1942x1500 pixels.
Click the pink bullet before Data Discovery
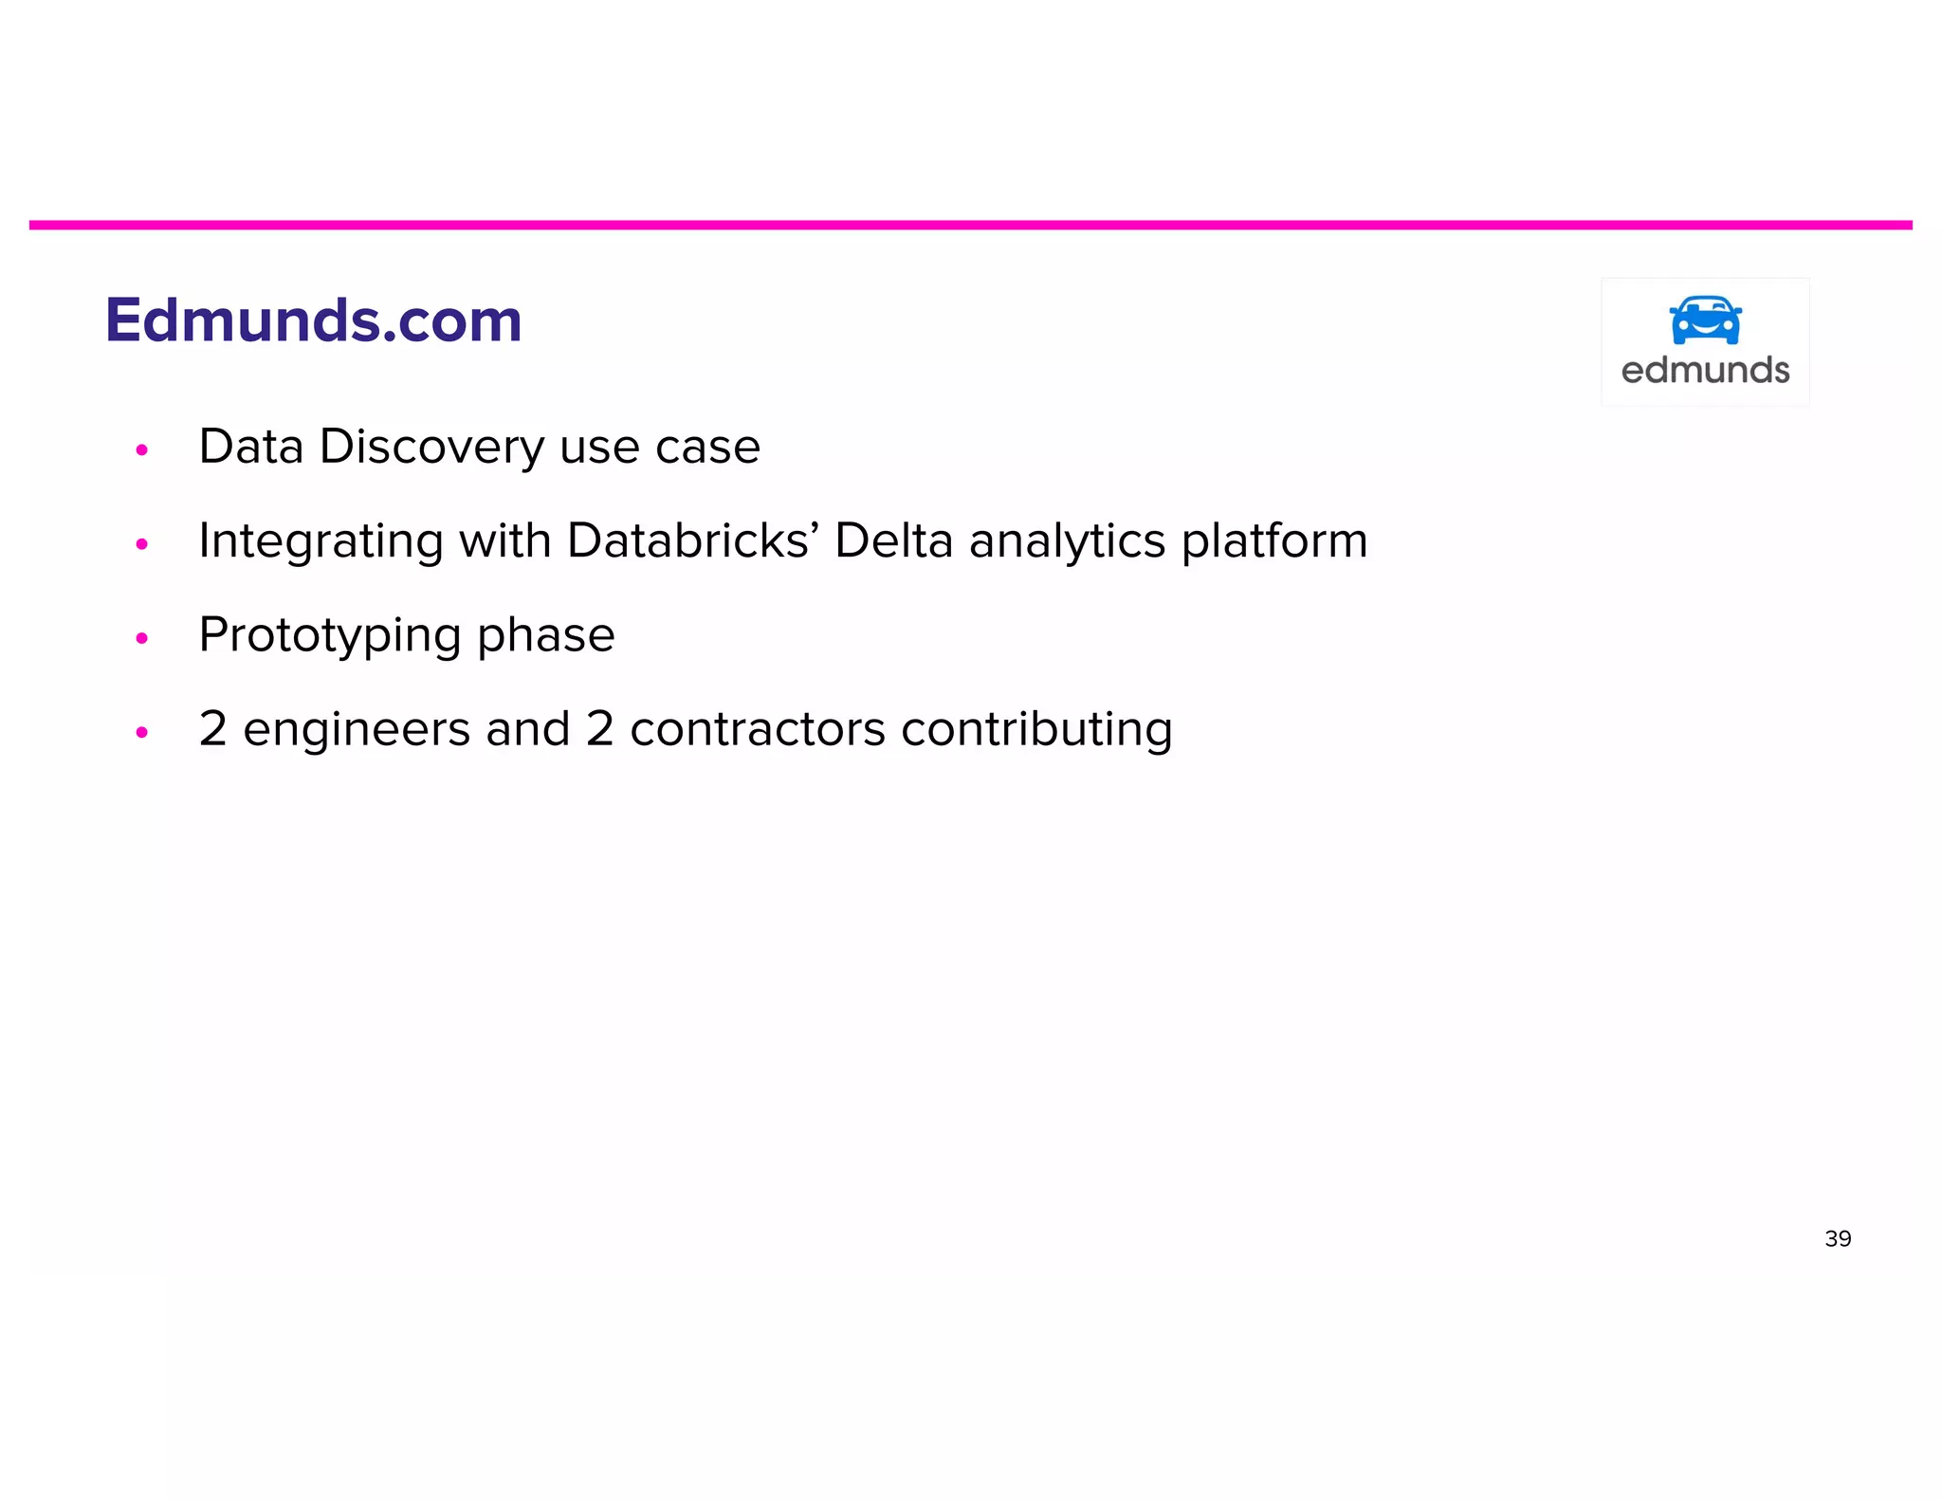click(x=142, y=449)
